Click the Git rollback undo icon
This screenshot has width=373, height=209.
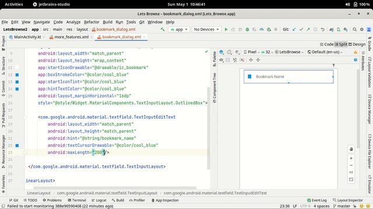click(322, 30)
